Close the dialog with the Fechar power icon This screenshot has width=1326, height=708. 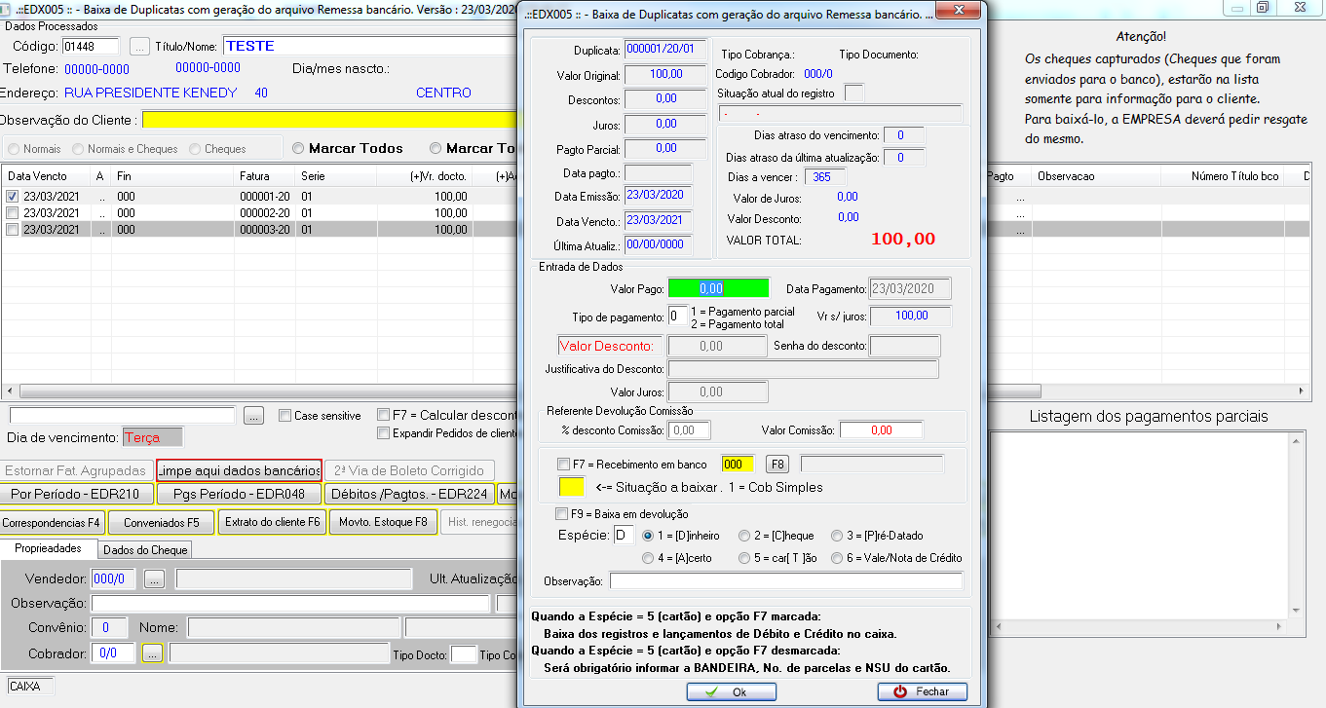(922, 691)
